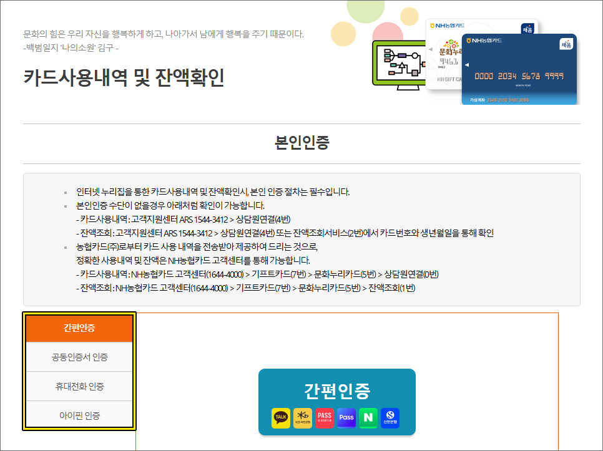The width and height of the screenshot is (603, 451).
Task: Switch to 공동인증서 인증 tab
Action: point(79,357)
